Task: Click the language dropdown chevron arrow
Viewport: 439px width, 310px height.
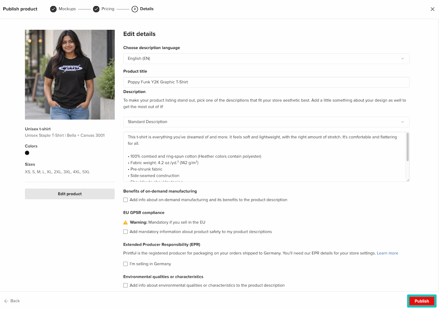Action: pos(402,59)
